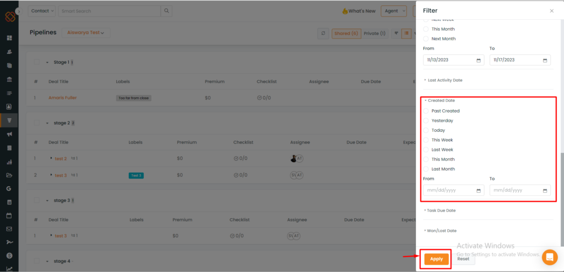Click the search magnifier button

tap(166, 11)
